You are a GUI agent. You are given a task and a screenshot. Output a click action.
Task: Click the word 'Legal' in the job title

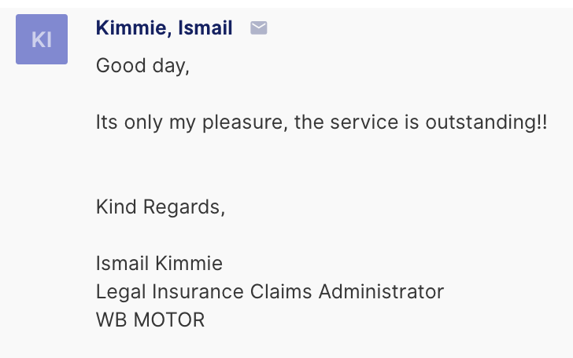click(120, 292)
